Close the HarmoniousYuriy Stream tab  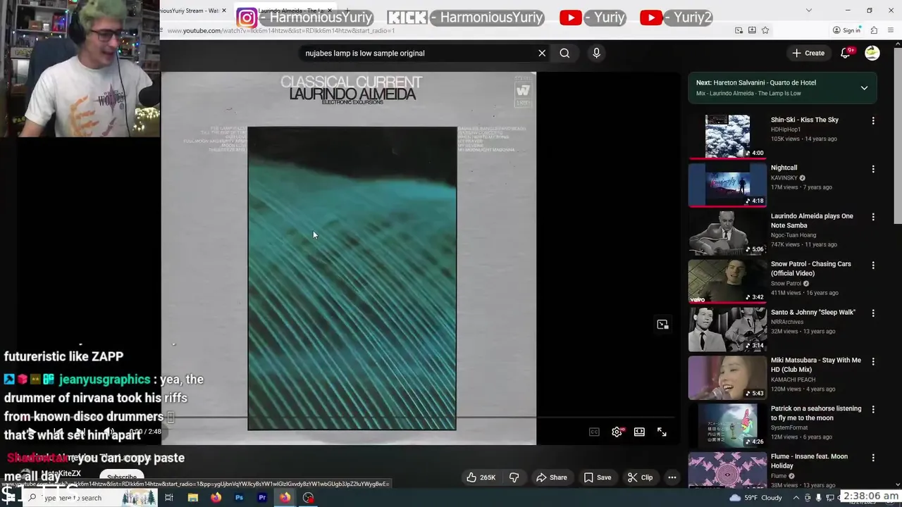click(224, 11)
